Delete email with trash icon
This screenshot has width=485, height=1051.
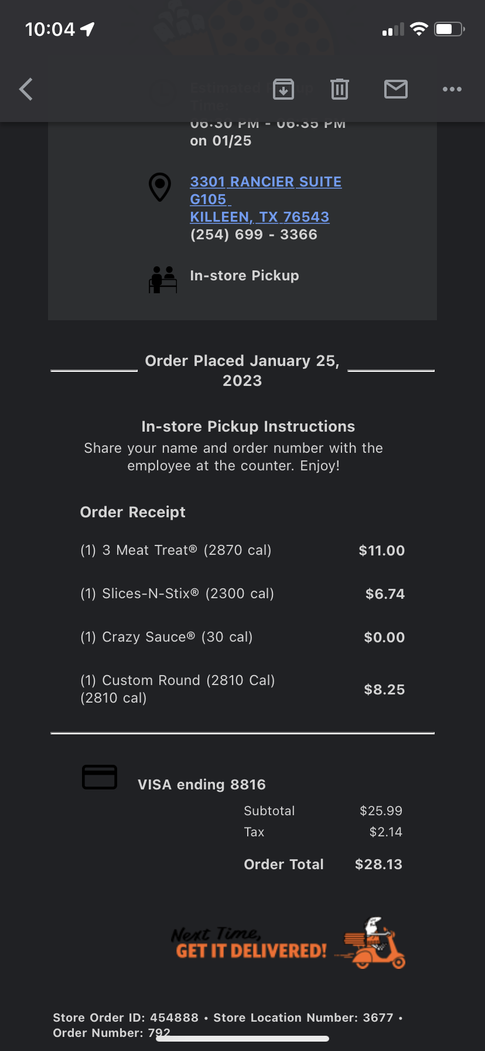tap(340, 89)
